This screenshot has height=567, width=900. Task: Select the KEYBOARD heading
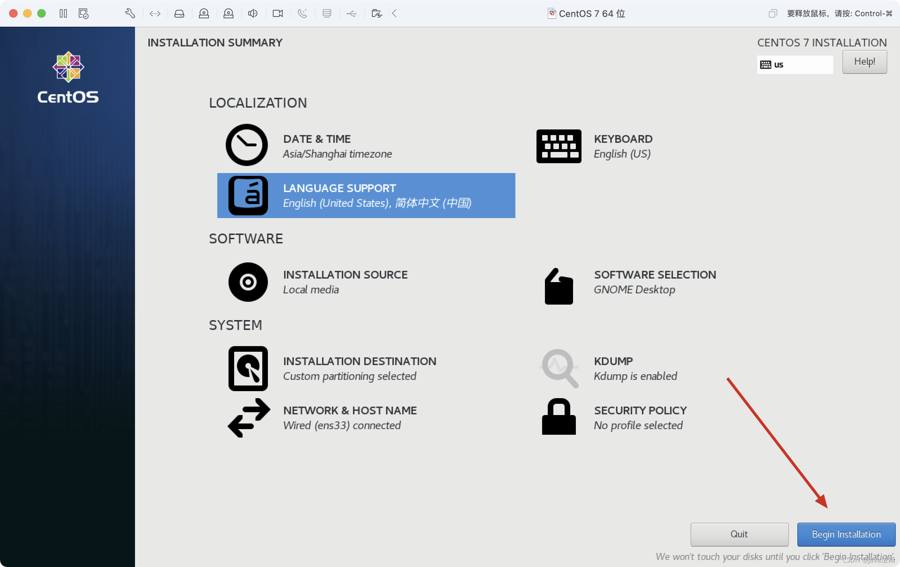tap(623, 139)
